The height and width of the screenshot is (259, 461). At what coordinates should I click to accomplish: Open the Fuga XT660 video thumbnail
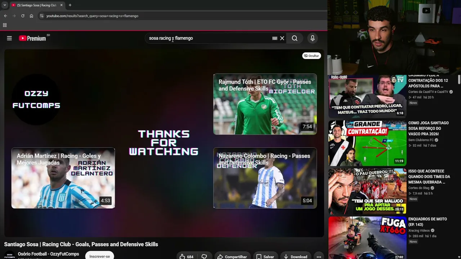click(x=367, y=238)
